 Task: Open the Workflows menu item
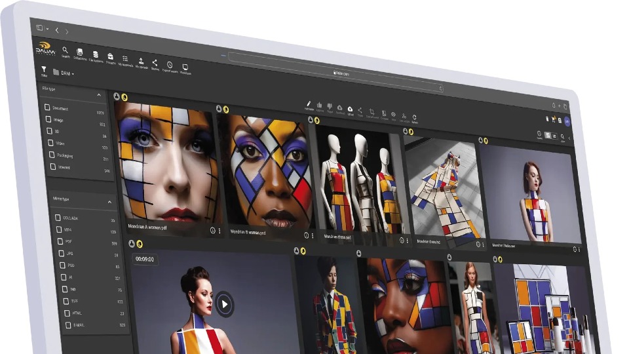coord(185,68)
